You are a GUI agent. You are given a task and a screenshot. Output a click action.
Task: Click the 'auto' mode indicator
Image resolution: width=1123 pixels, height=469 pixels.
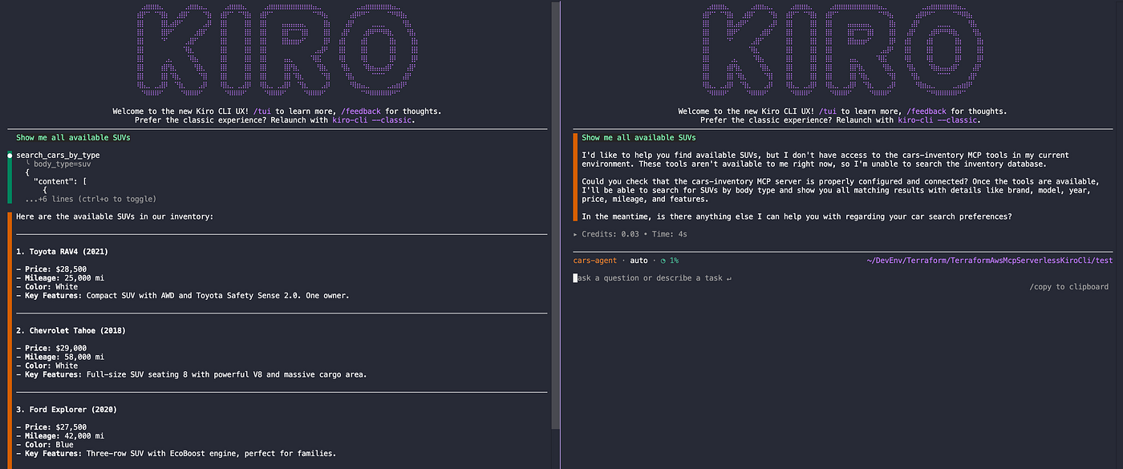639,261
